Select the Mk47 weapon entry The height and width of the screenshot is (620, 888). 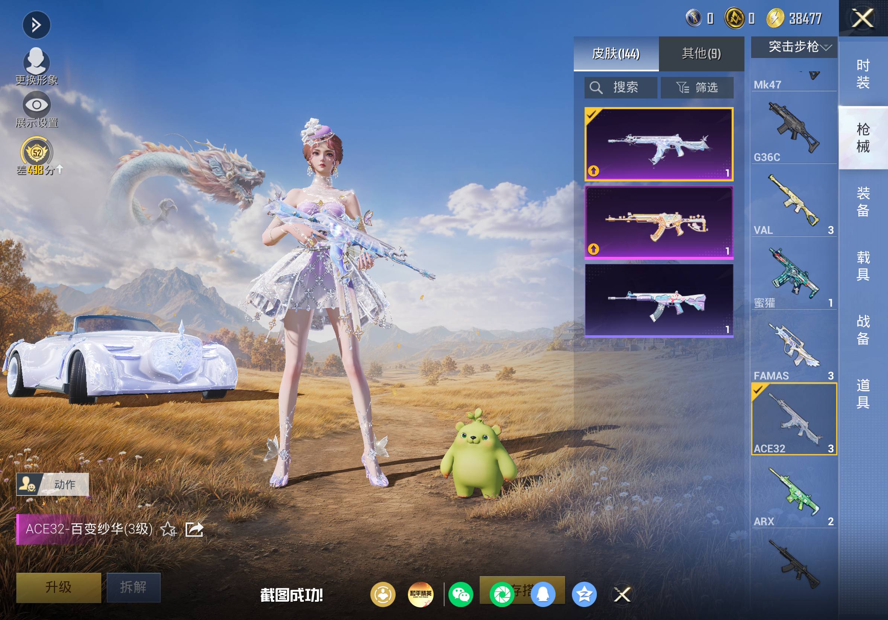pyautogui.click(x=794, y=80)
